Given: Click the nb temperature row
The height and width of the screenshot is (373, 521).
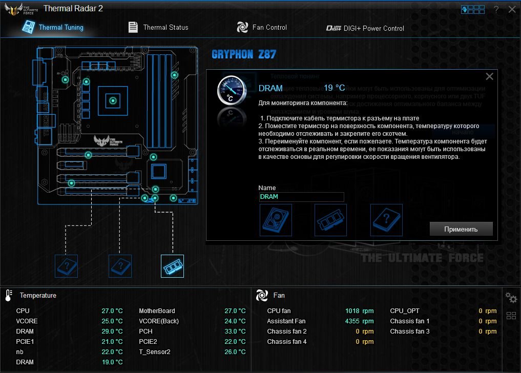Looking at the screenshot, I should 69,351.
